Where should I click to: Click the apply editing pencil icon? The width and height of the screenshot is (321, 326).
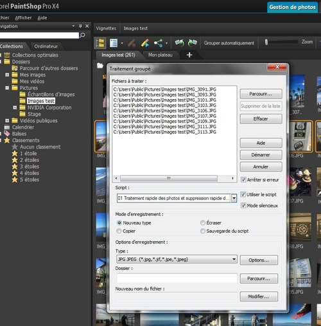pos(145,43)
